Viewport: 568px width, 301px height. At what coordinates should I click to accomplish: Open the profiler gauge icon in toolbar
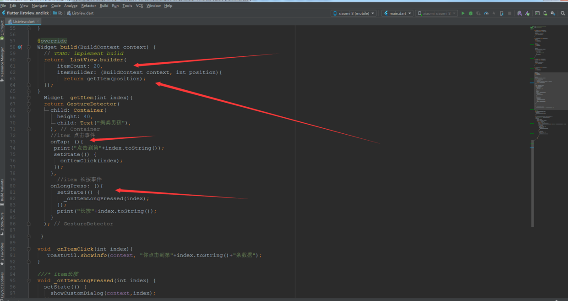[486, 13]
